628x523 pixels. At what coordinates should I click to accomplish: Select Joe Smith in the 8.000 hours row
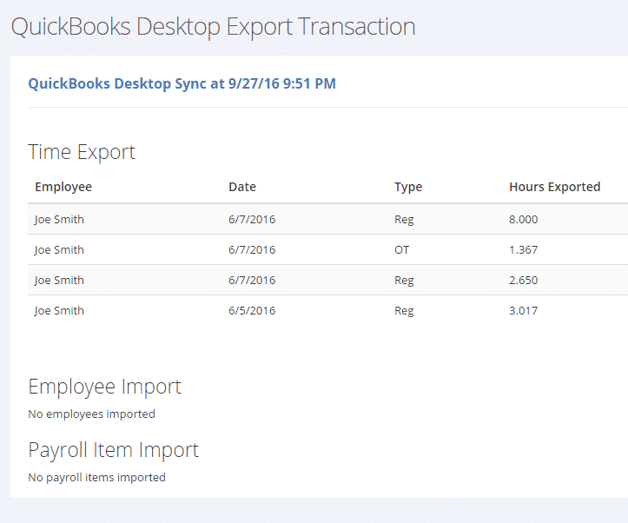(x=59, y=220)
